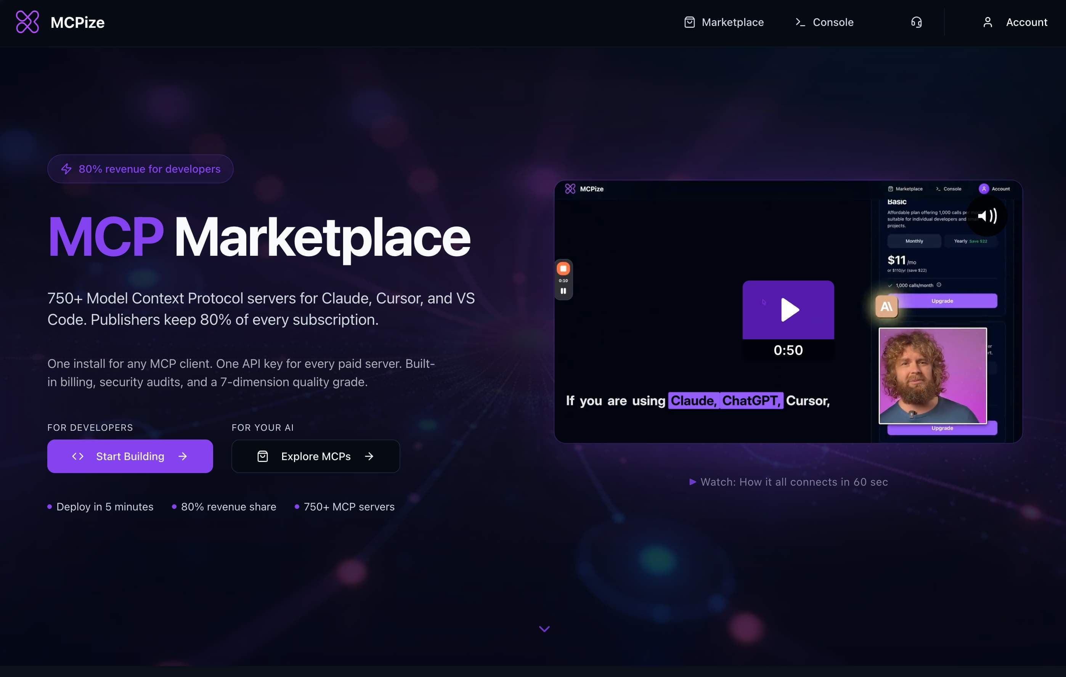This screenshot has height=677, width=1066.
Task: Click the $11 /mo price in video
Action: click(x=901, y=260)
